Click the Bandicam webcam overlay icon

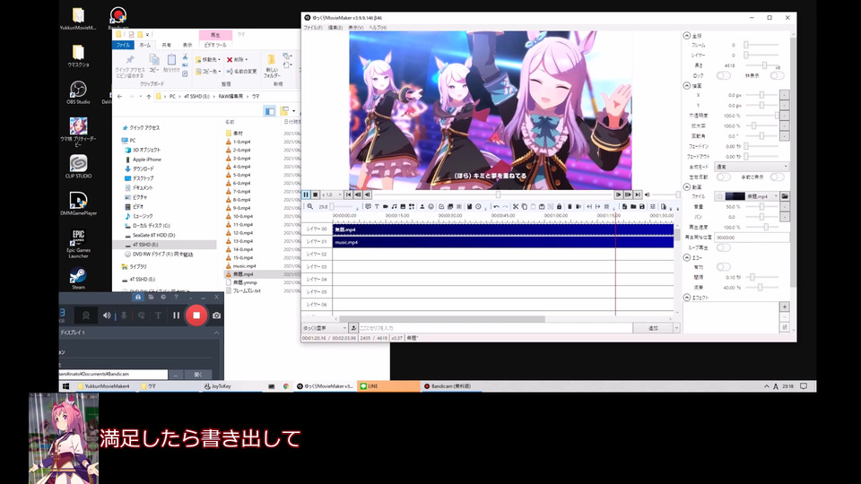86,315
